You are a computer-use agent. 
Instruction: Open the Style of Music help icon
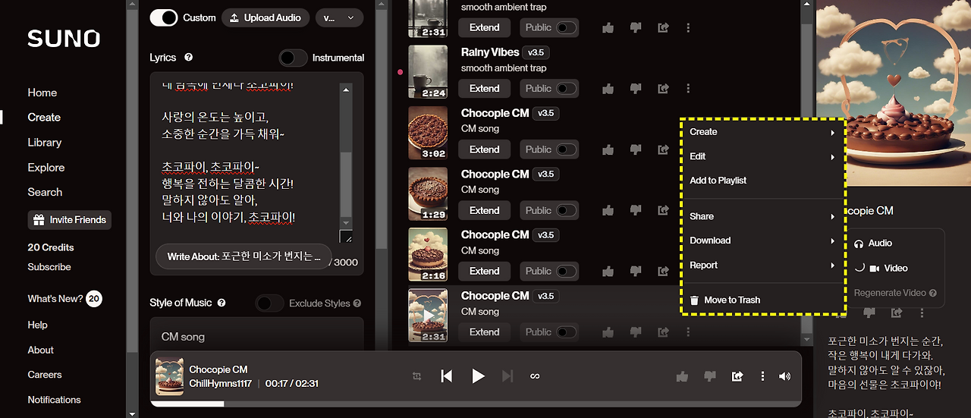point(222,303)
